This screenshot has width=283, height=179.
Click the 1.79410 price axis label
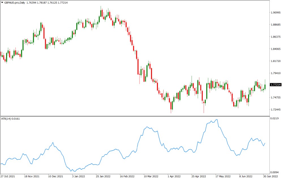(275, 73)
